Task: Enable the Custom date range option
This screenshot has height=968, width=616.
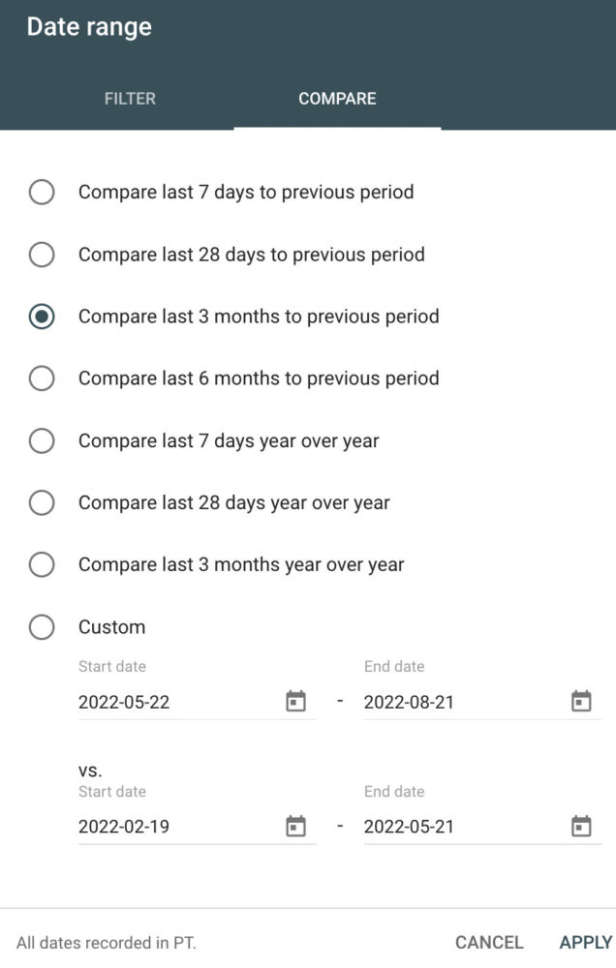Action: click(x=42, y=627)
